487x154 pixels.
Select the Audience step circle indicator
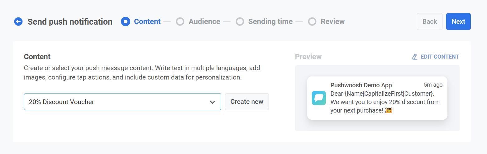[180, 22]
